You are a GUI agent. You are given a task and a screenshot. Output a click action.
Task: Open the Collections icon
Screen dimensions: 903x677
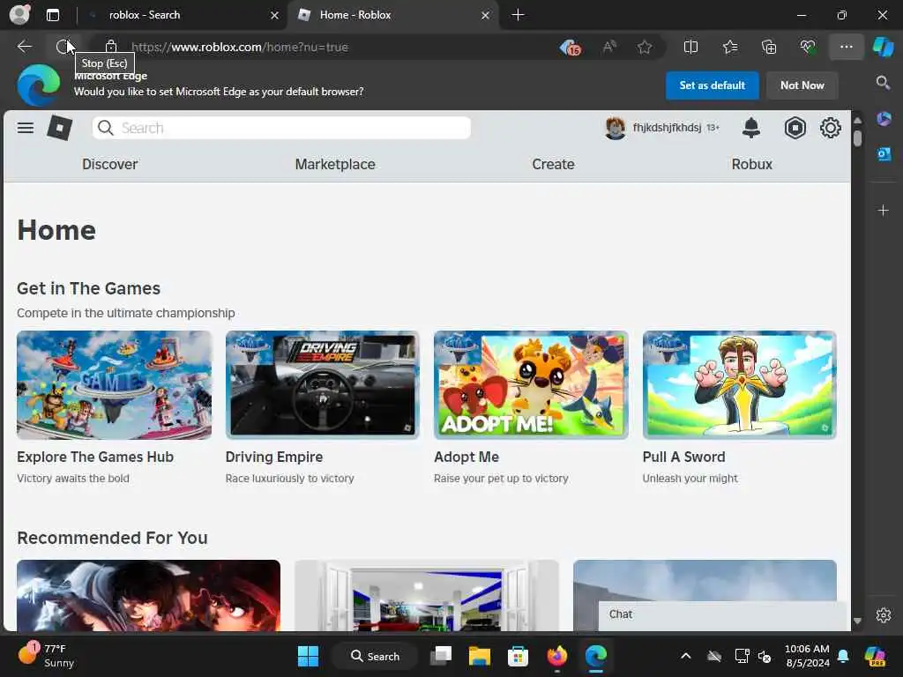click(769, 47)
